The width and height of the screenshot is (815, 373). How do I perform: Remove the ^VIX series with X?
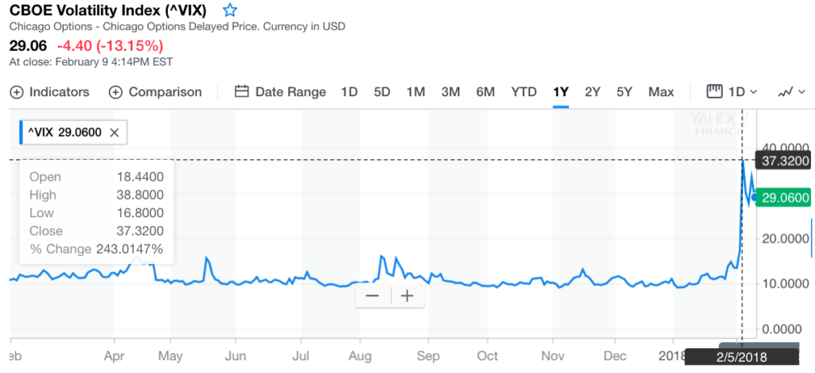point(114,132)
